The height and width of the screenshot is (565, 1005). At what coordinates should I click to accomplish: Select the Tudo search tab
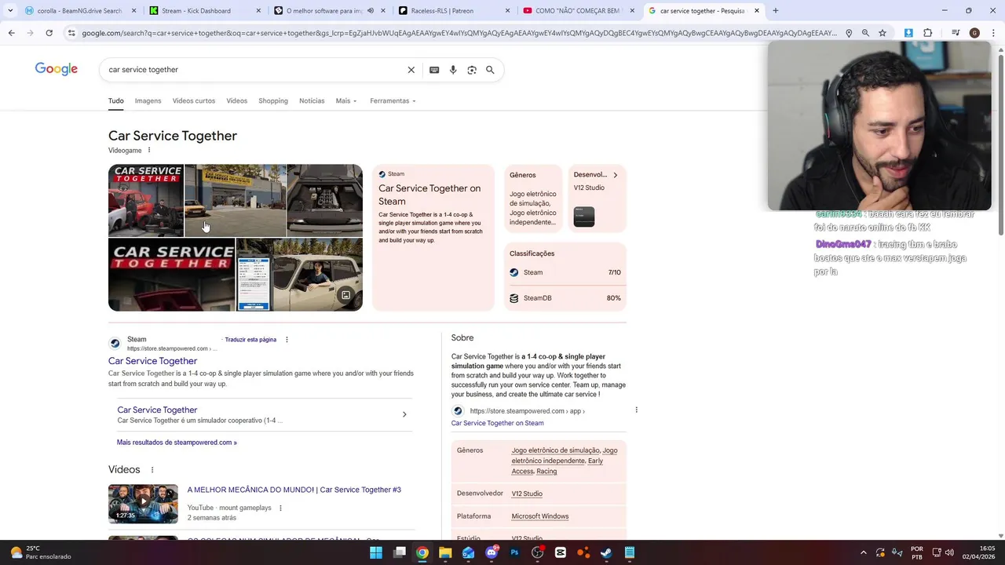(x=116, y=100)
